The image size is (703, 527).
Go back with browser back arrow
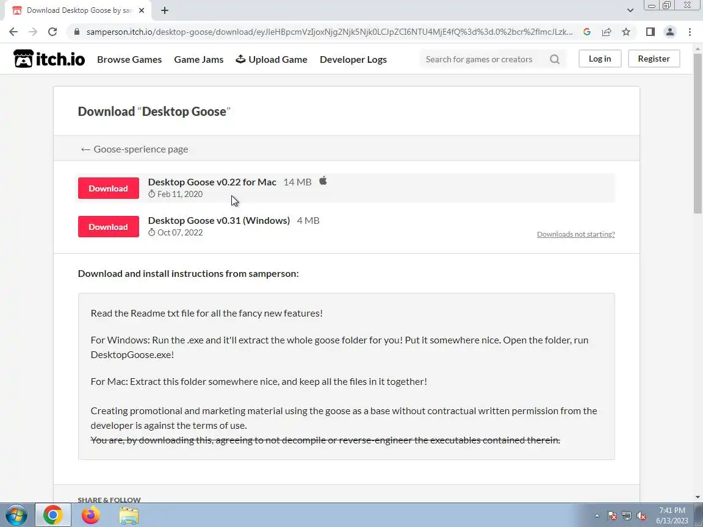13,32
